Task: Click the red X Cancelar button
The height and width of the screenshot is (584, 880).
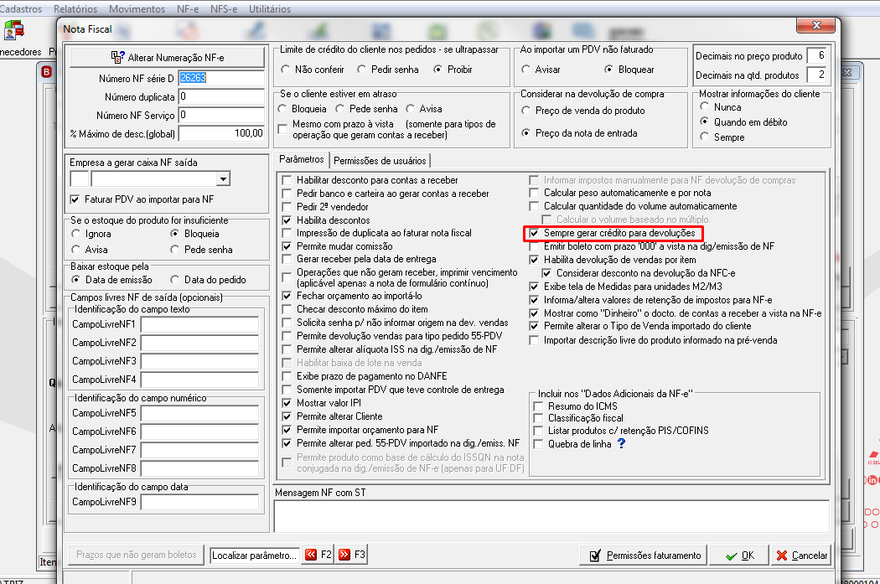Action: (x=801, y=556)
